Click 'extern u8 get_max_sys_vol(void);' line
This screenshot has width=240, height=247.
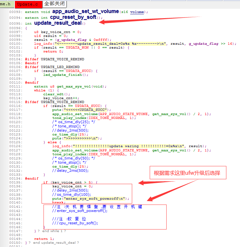click(x=70, y=87)
